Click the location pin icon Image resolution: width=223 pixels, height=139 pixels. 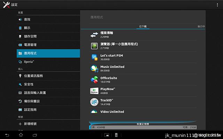point(20,76)
